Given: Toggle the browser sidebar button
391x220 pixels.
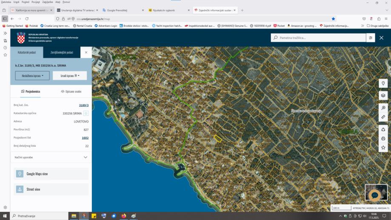Looking at the screenshot, I should tap(5, 19).
